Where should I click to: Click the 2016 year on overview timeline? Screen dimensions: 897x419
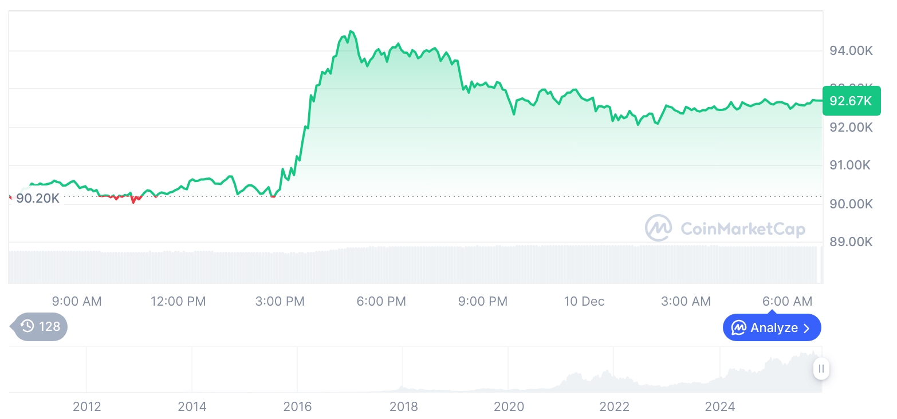298,407
